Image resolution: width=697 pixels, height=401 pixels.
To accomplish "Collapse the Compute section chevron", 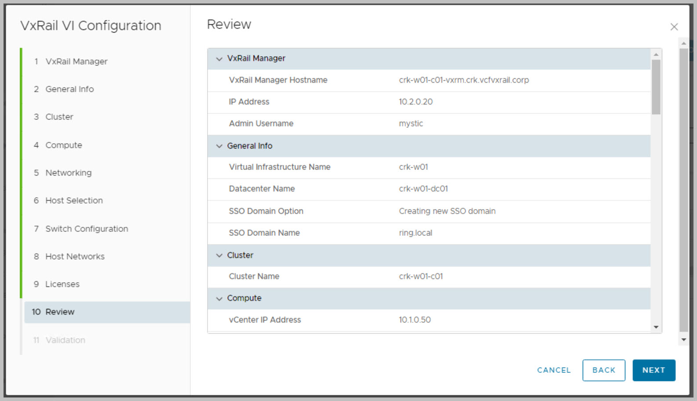I will coord(219,298).
